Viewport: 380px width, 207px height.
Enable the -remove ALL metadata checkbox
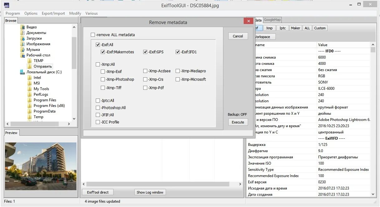93,35
